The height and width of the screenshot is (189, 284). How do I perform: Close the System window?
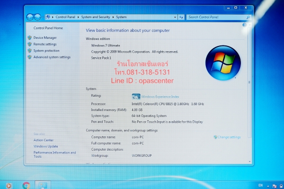click(x=246, y=8)
